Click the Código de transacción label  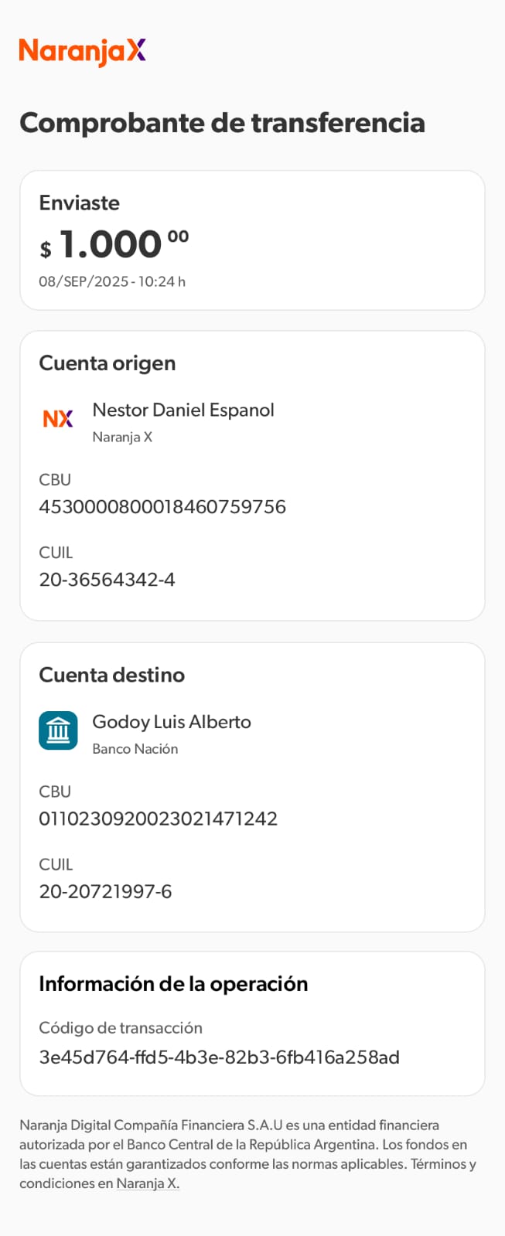(x=121, y=1028)
